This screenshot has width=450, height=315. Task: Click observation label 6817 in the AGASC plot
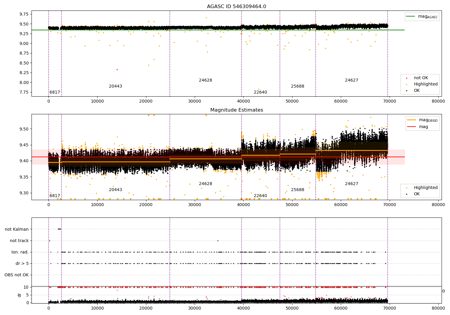(55, 92)
